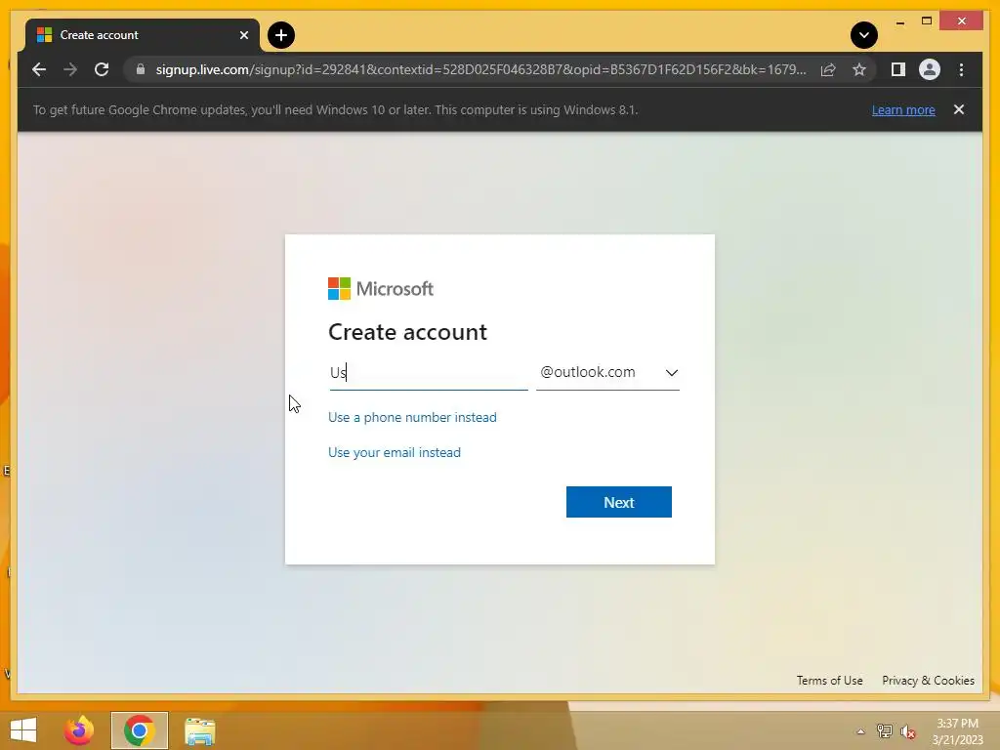The height and width of the screenshot is (750, 1000).
Task: Click the network tray icon
Action: [x=885, y=731]
